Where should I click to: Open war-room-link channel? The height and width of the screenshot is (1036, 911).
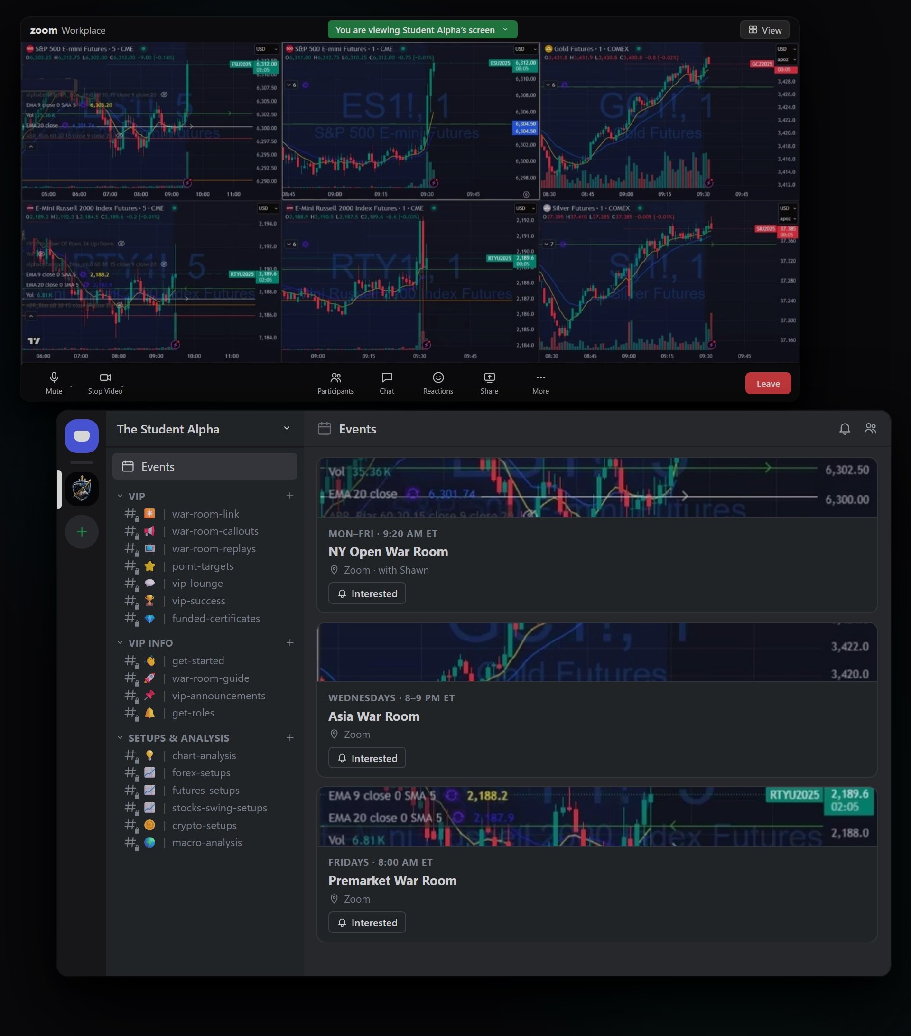click(x=205, y=514)
